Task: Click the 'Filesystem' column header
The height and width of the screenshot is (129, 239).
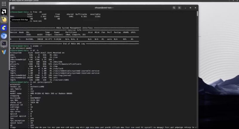Action: (16, 53)
